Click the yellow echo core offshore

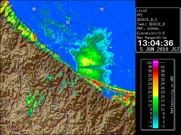tap(87, 61)
